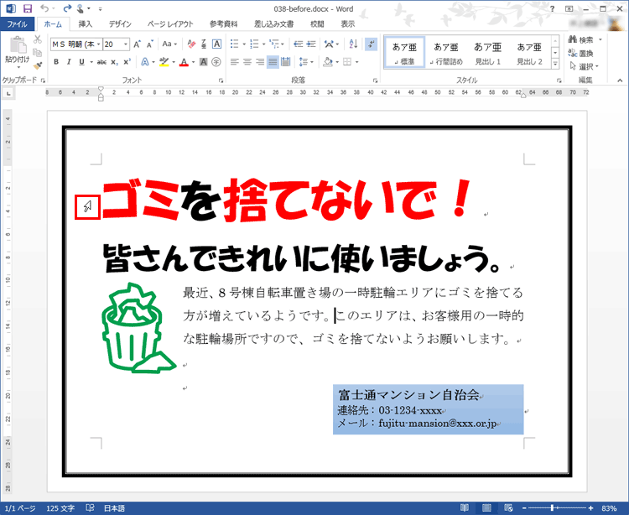Set Center paragraph alignment
This screenshot has width=629, height=515.
(x=247, y=62)
